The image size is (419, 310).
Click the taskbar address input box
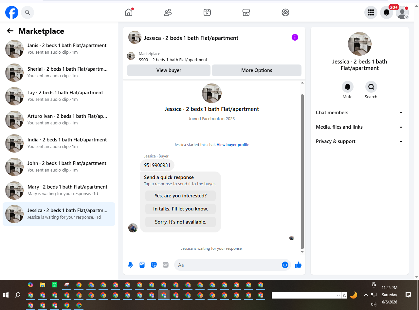tap(303, 295)
